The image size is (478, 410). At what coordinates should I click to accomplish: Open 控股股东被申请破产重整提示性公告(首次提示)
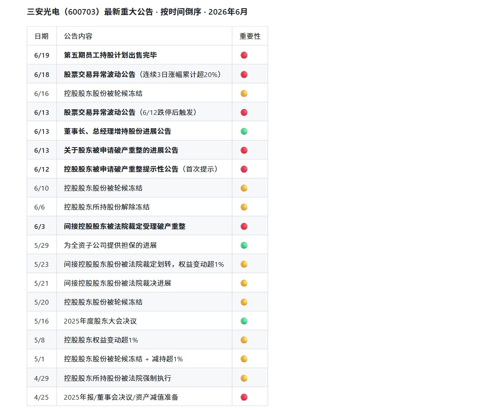pos(141,169)
